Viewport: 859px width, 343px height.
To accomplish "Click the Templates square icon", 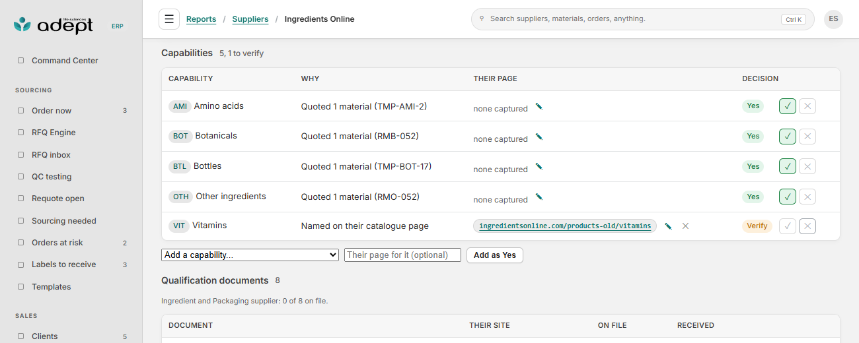I will [20, 287].
